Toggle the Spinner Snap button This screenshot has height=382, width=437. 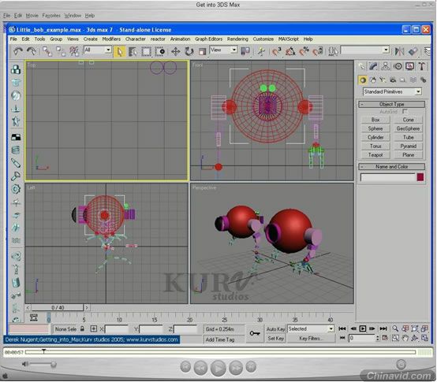tap(317, 51)
